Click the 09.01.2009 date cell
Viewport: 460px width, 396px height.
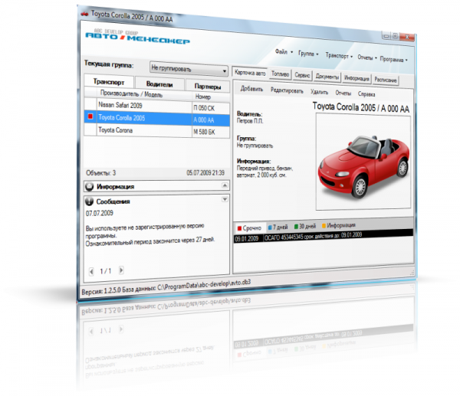pyautogui.click(x=247, y=239)
